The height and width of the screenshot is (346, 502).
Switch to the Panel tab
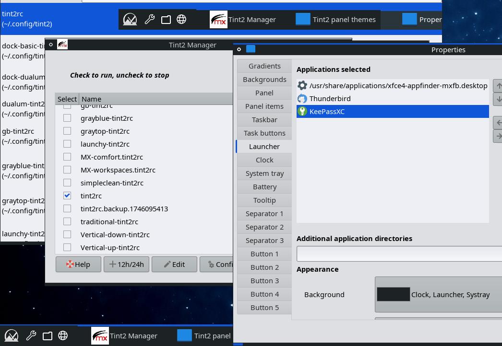click(264, 93)
